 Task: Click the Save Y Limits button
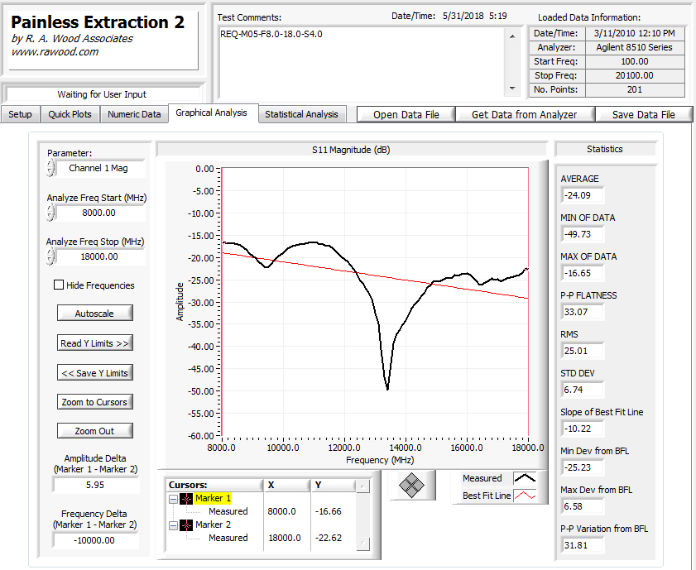pyautogui.click(x=94, y=372)
